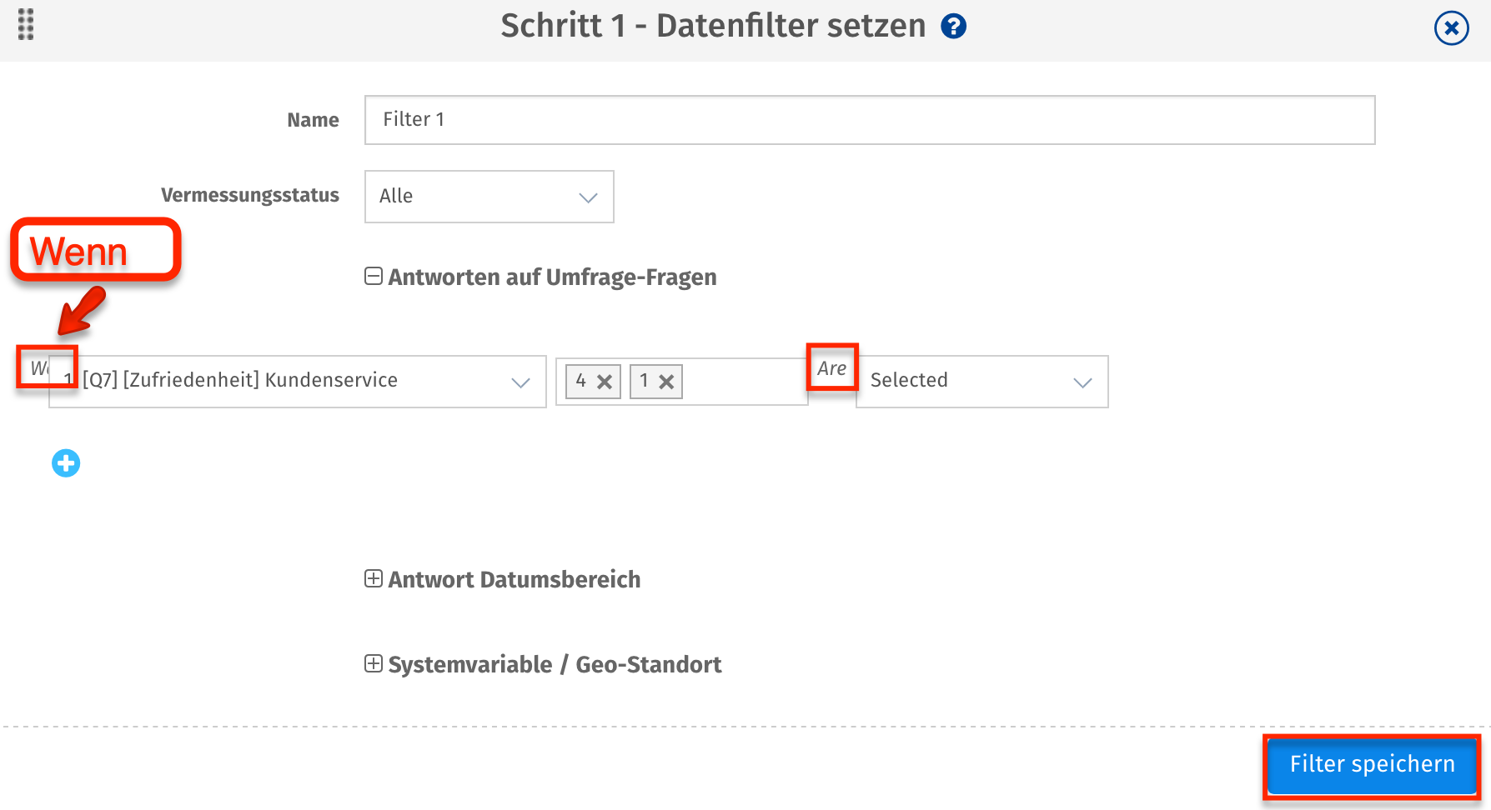
Task: Open the Vermessungsstatus dropdown
Action: click(489, 197)
